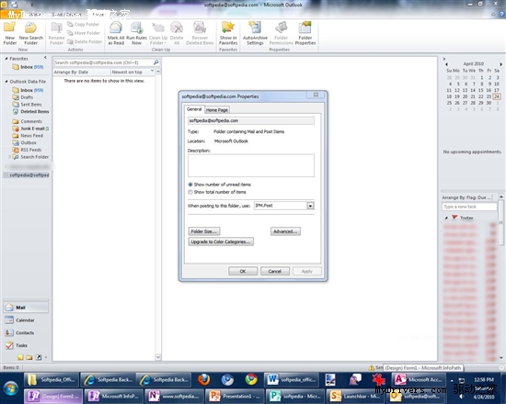Open AutoArchive Settings
The width and height of the screenshot is (506, 404).
[x=255, y=33]
